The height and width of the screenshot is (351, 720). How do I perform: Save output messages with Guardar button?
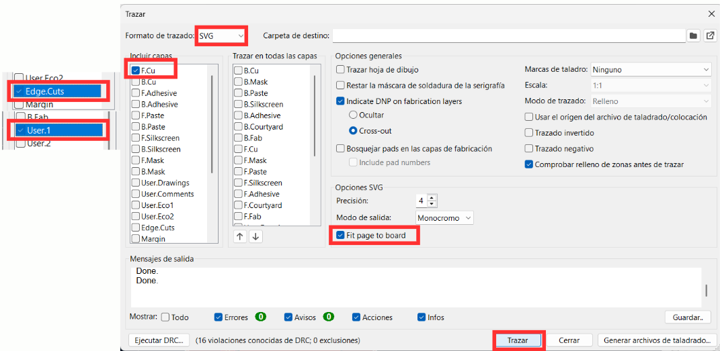pos(688,317)
